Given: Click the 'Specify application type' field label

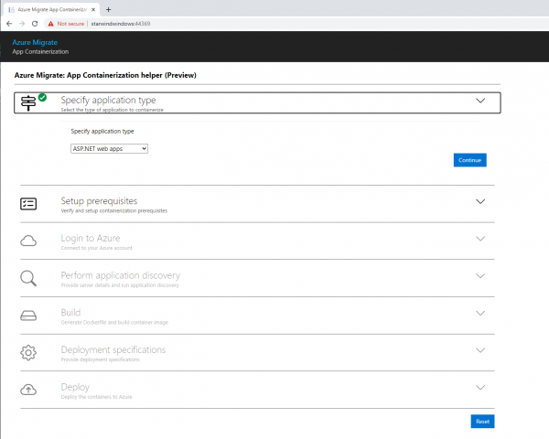Looking at the screenshot, I should coord(102,132).
